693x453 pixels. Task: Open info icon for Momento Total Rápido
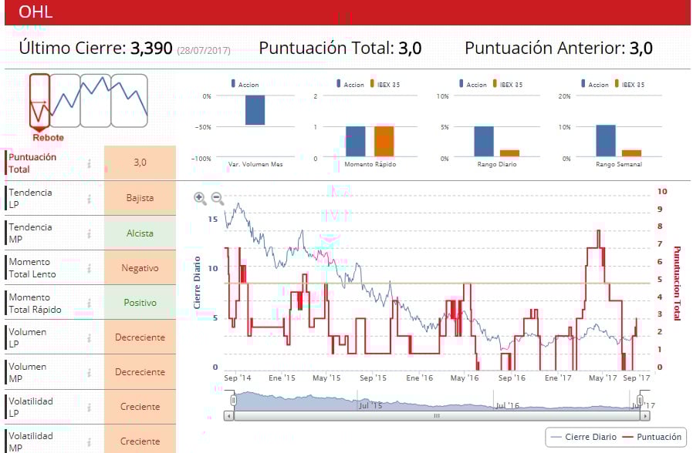tap(89, 303)
